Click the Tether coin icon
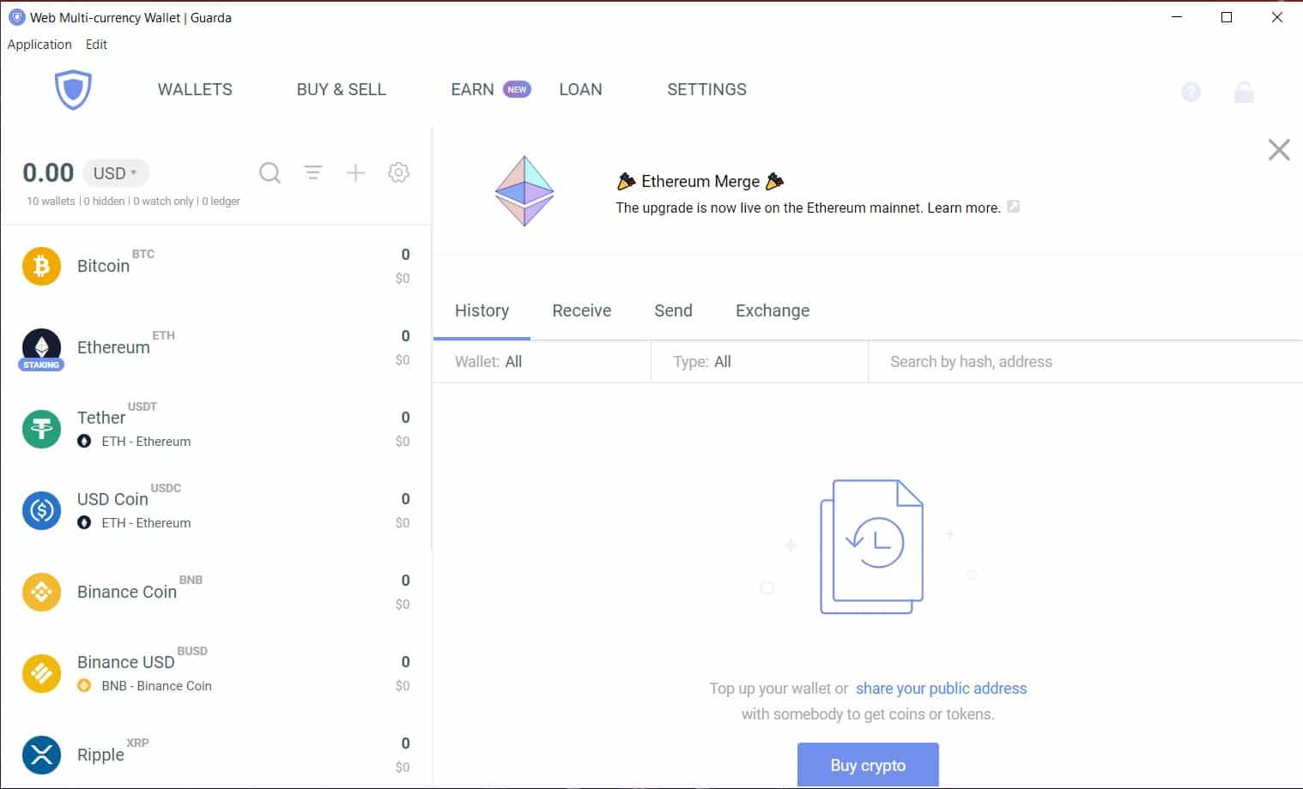 (x=41, y=429)
